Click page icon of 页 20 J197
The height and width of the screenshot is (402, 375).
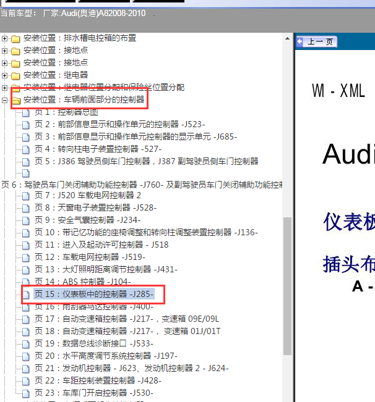(x=26, y=356)
